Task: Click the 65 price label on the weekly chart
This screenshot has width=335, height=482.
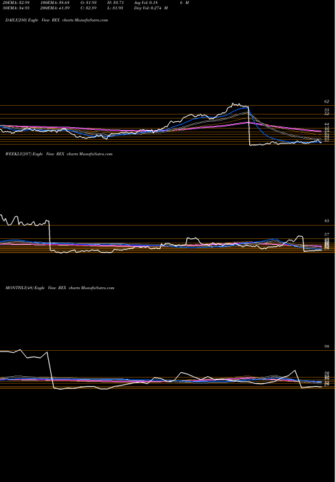Action: [326, 221]
